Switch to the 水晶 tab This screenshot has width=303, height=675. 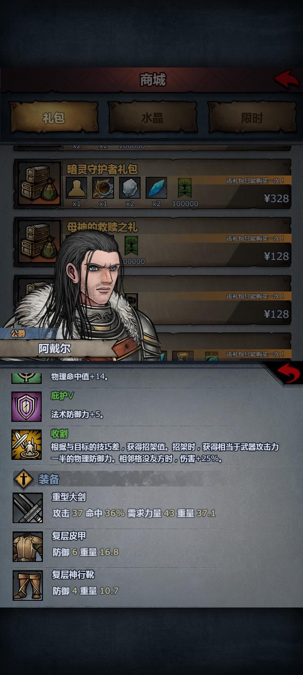152,118
